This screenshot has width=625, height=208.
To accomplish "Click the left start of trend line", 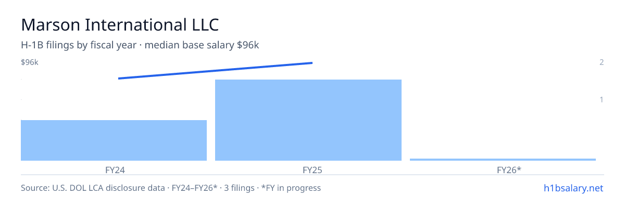I will [119, 79].
